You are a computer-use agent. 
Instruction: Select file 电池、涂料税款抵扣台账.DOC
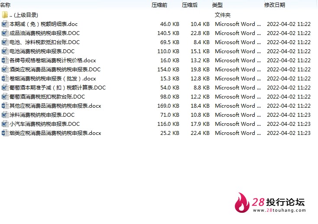click(45, 42)
